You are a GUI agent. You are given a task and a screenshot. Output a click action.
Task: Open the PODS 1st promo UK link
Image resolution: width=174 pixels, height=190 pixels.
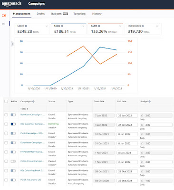(x=30, y=180)
